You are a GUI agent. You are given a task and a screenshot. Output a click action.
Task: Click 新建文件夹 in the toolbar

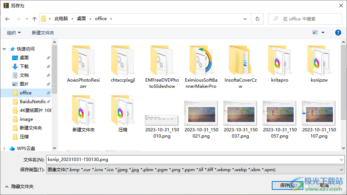click(43, 33)
